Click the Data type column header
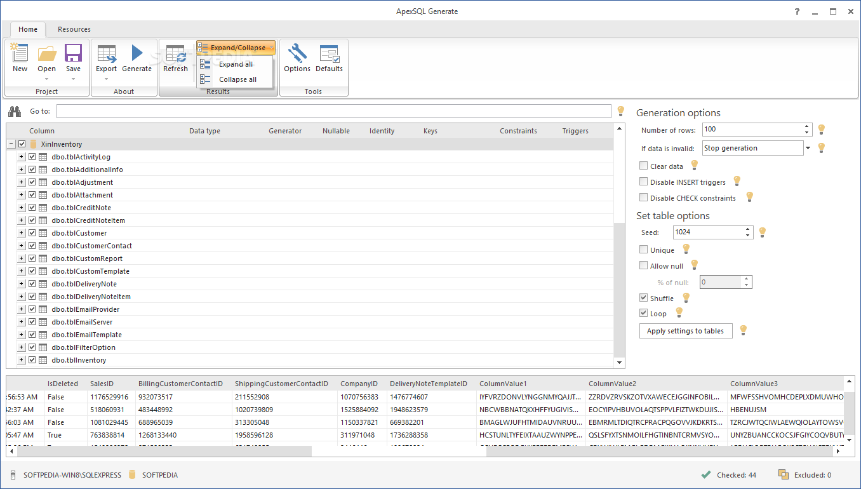This screenshot has height=489, width=861. click(x=204, y=131)
